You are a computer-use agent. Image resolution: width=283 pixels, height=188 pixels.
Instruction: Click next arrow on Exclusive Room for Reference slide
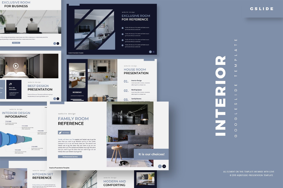[154, 52]
